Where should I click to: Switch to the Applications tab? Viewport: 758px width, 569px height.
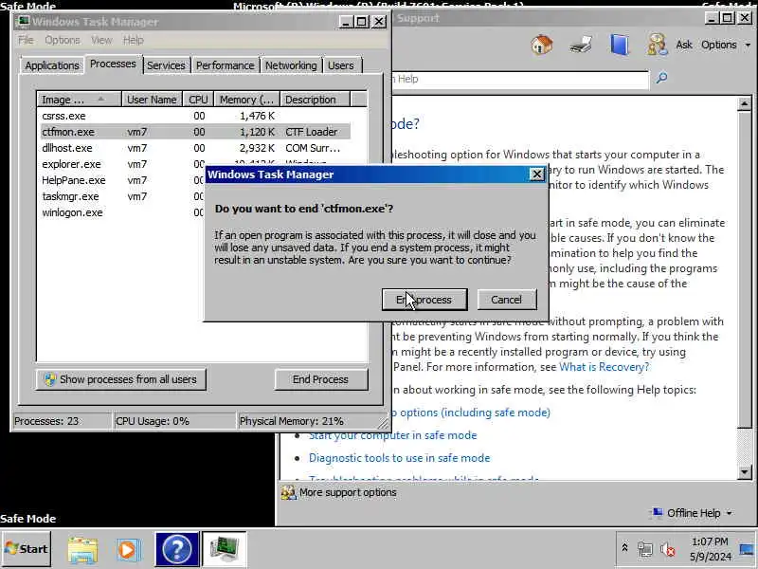[x=52, y=65]
